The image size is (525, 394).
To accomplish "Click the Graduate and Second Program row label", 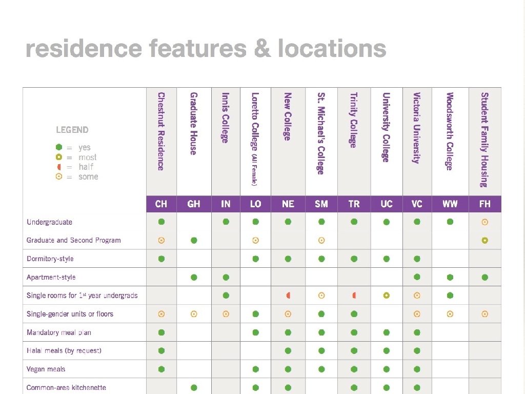I will (x=74, y=240).
